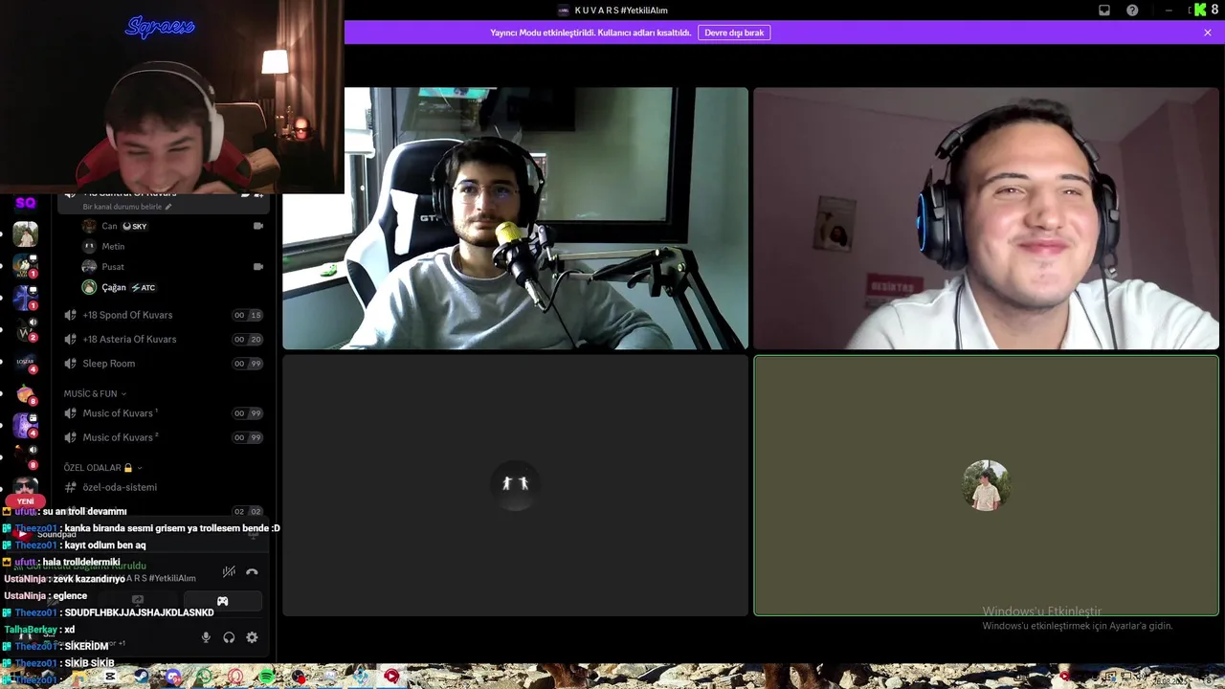The height and width of the screenshot is (689, 1225).
Task: Click the 'Devre dışı bırak' button
Action: [734, 33]
